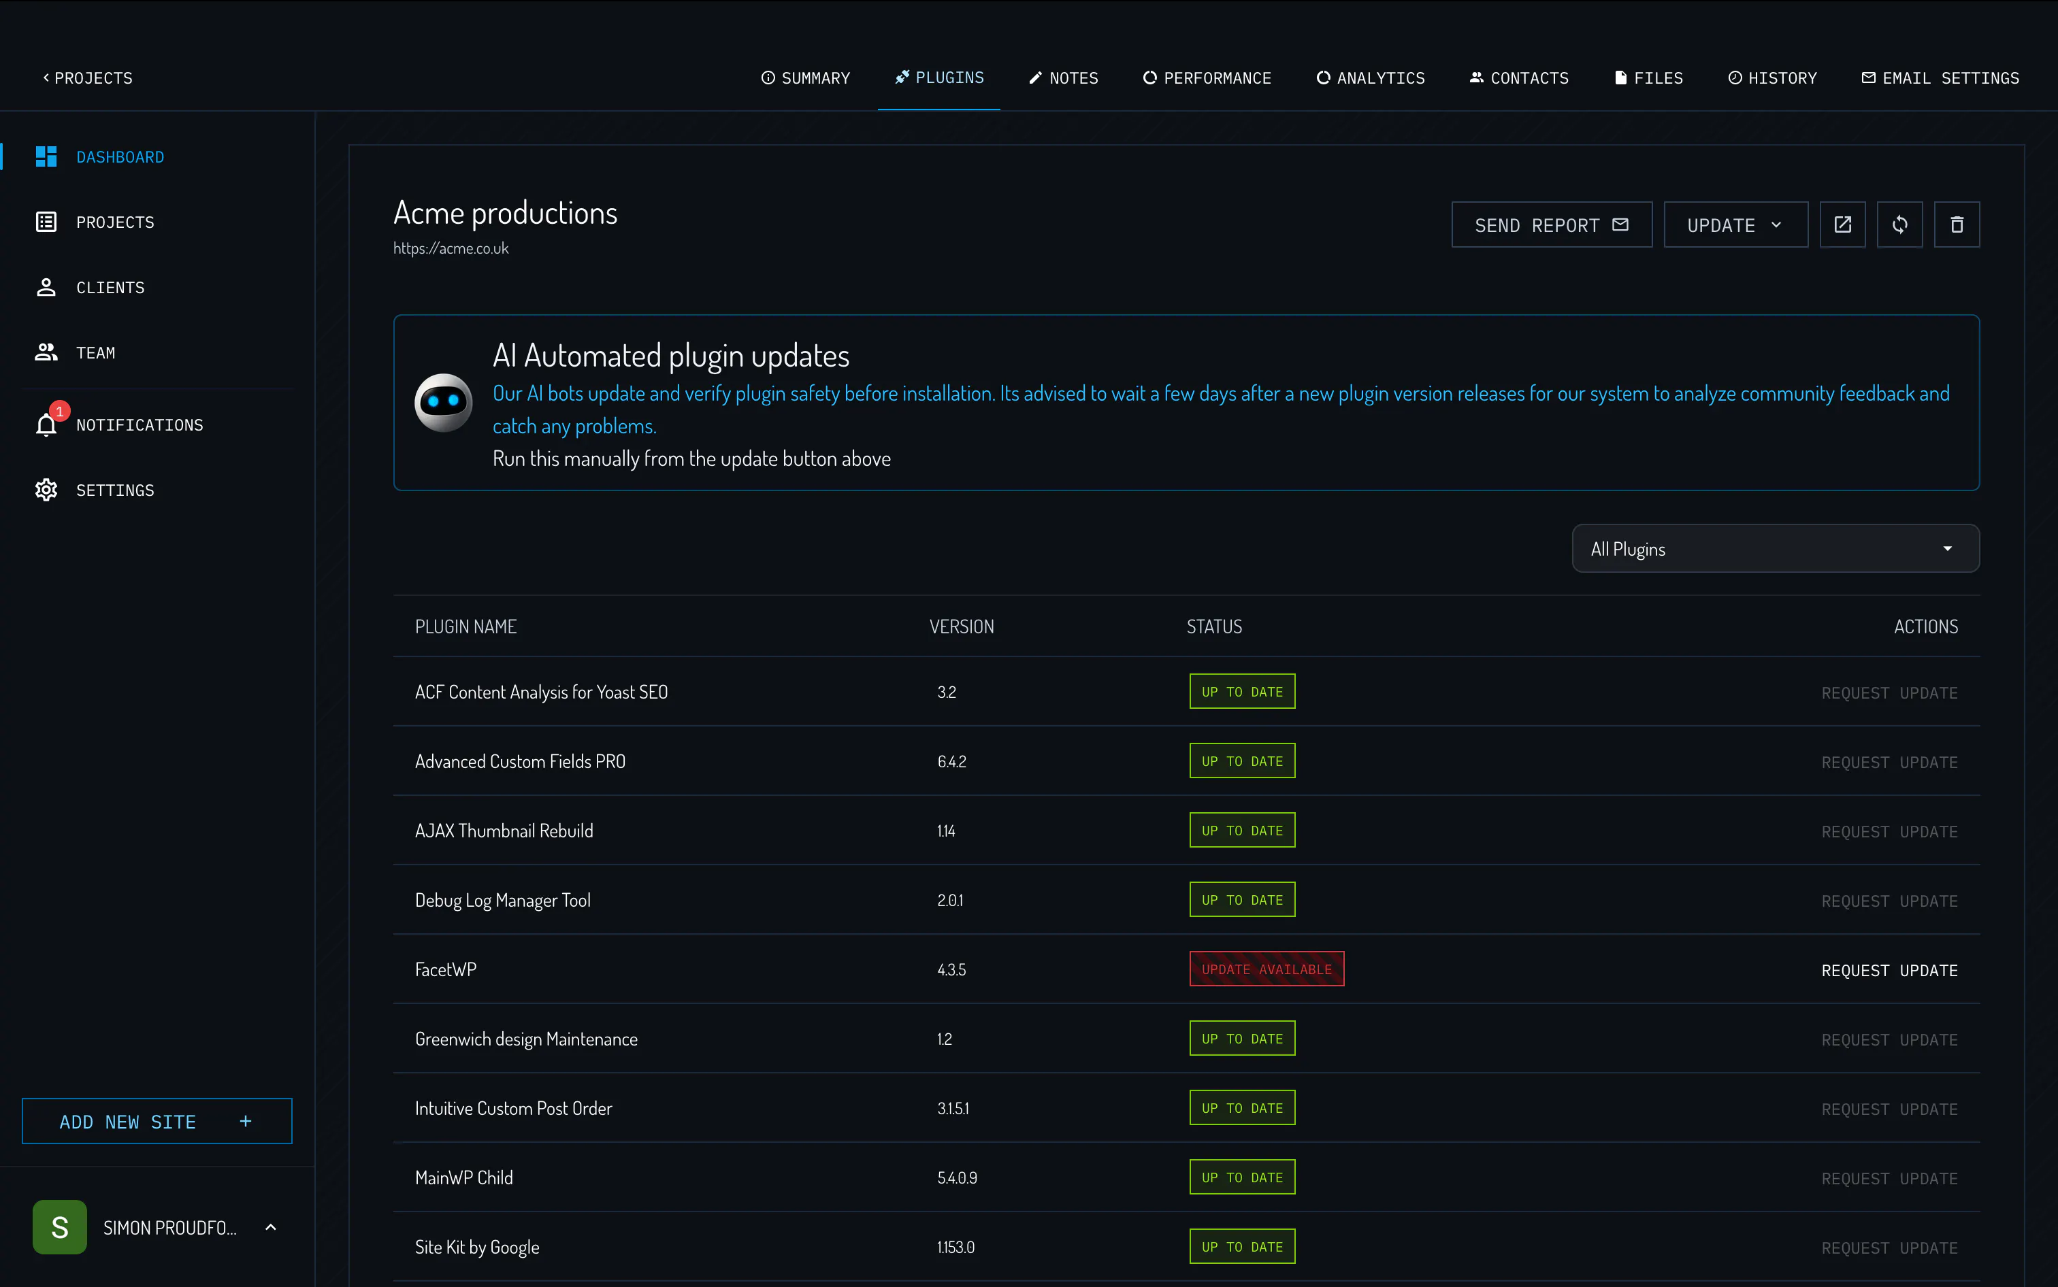Open the Analytics tab
This screenshot has height=1287, width=2058.
1370,78
